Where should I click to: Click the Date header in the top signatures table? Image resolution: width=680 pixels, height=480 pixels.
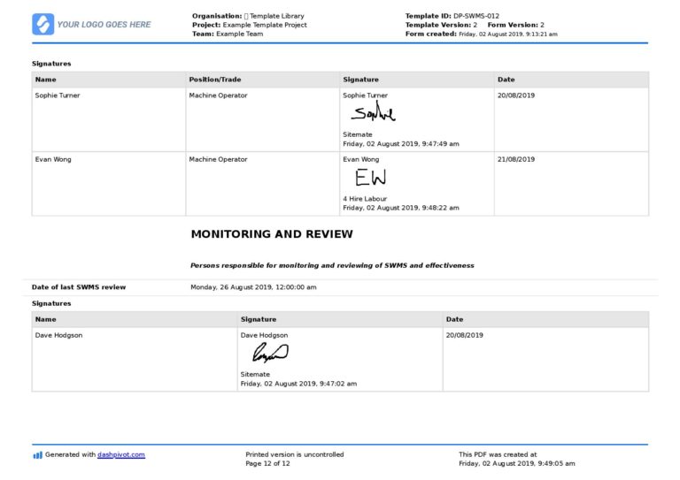(506, 80)
